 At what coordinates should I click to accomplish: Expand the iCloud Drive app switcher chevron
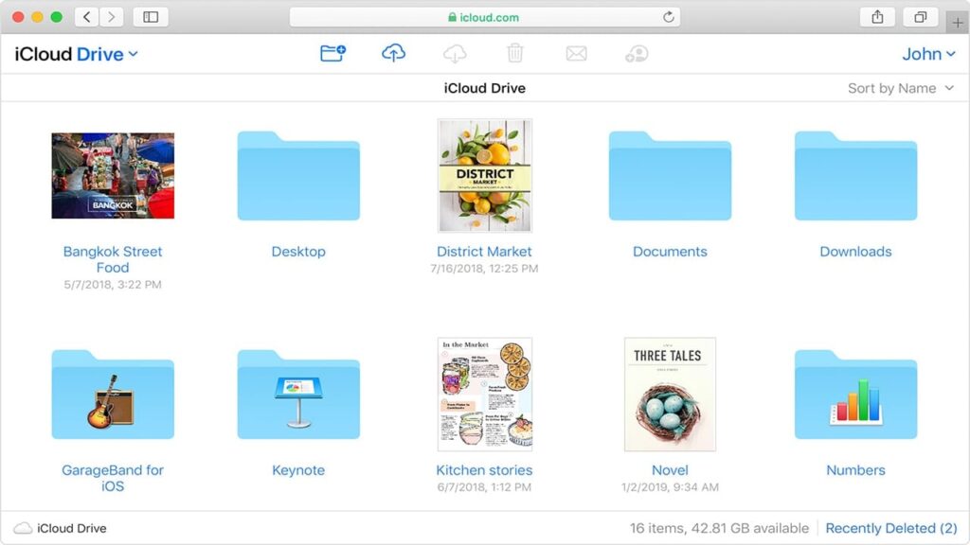click(131, 54)
